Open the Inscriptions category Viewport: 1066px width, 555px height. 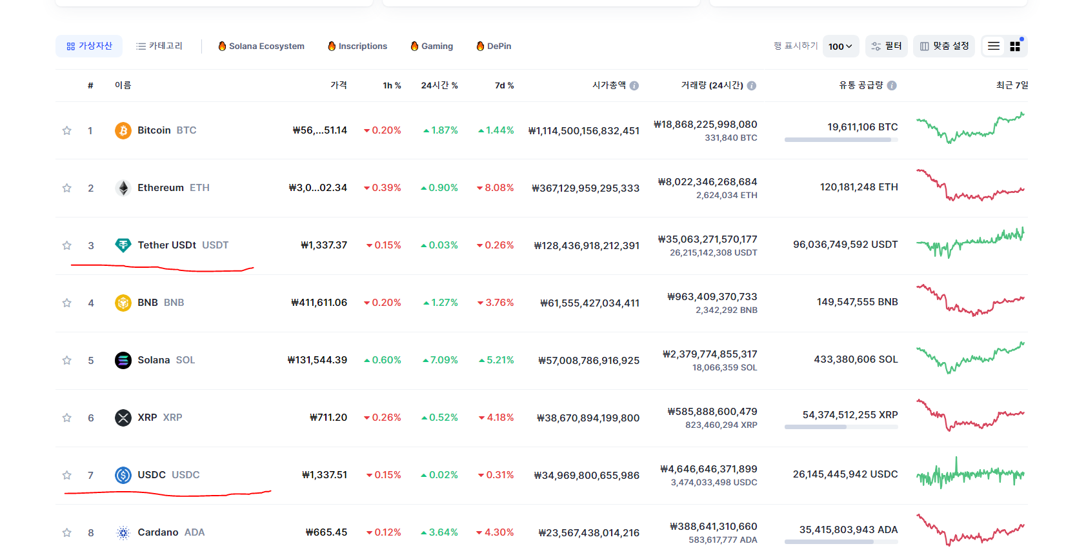click(357, 46)
